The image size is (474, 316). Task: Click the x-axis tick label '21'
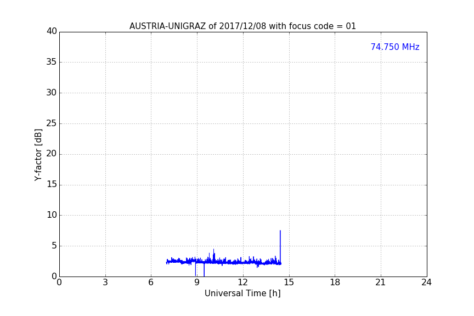(x=381, y=283)
